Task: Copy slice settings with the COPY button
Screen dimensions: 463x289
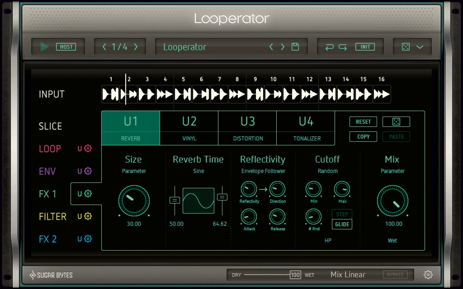Action: [363, 137]
